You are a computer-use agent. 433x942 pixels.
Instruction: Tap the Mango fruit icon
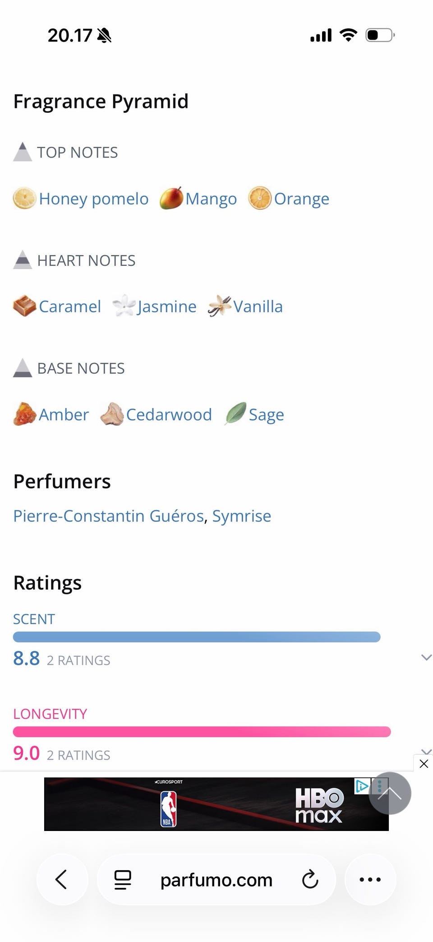[x=171, y=199]
